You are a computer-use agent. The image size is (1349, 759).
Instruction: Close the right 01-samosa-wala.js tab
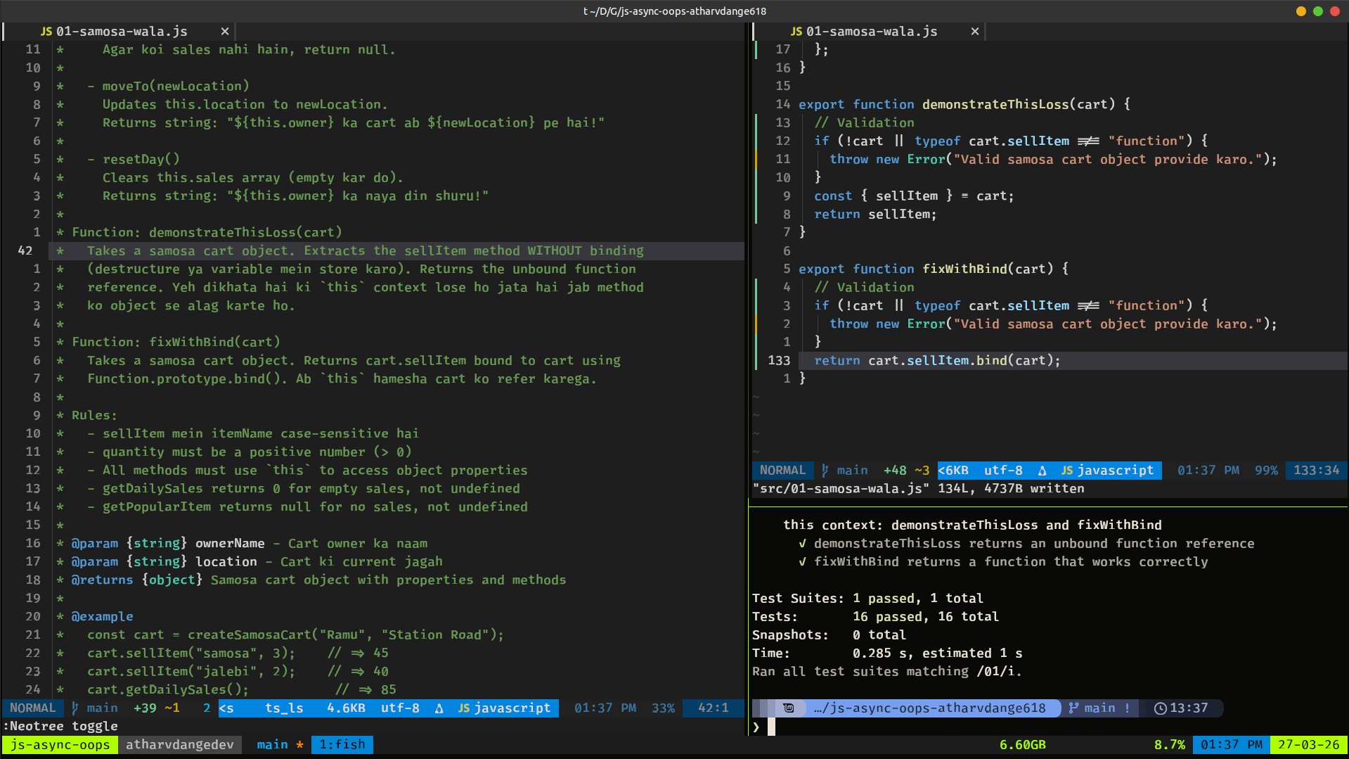974,32
